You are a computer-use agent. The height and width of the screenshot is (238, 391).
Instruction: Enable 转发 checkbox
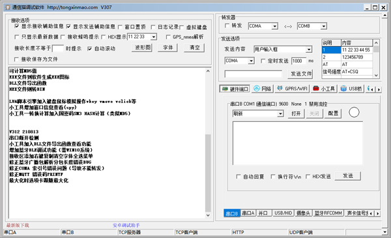[227, 25]
